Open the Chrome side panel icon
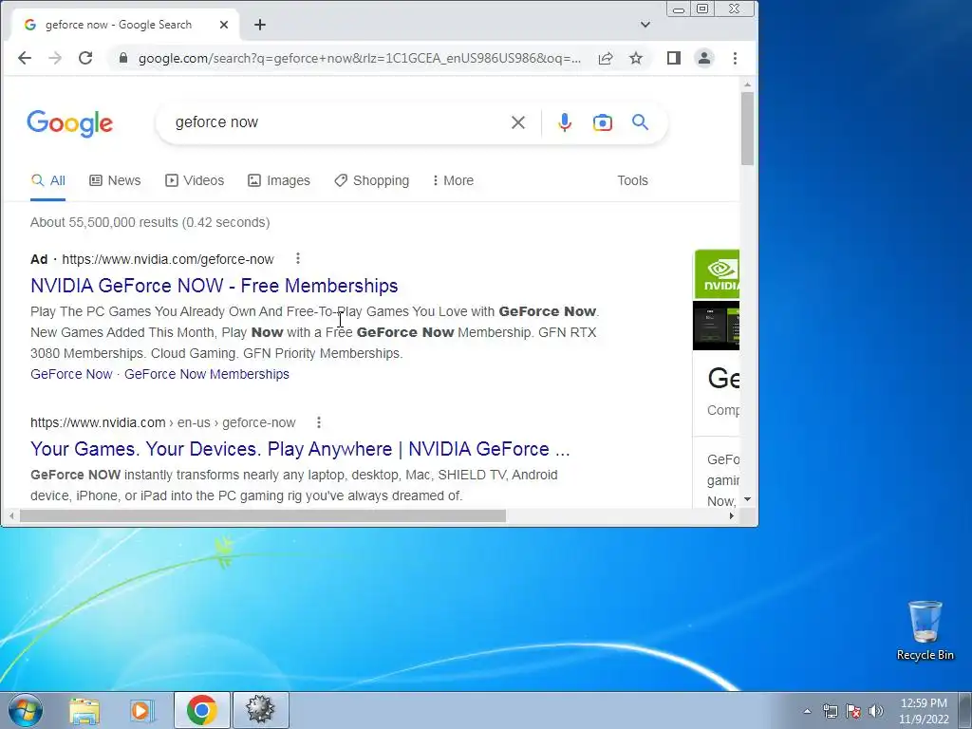Viewport: 972px width, 729px height. pyautogui.click(x=674, y=58)
